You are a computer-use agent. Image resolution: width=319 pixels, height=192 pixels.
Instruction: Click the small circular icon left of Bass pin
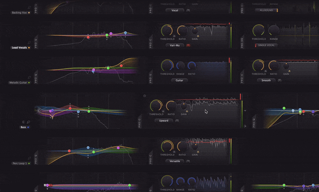coord(24,122)
